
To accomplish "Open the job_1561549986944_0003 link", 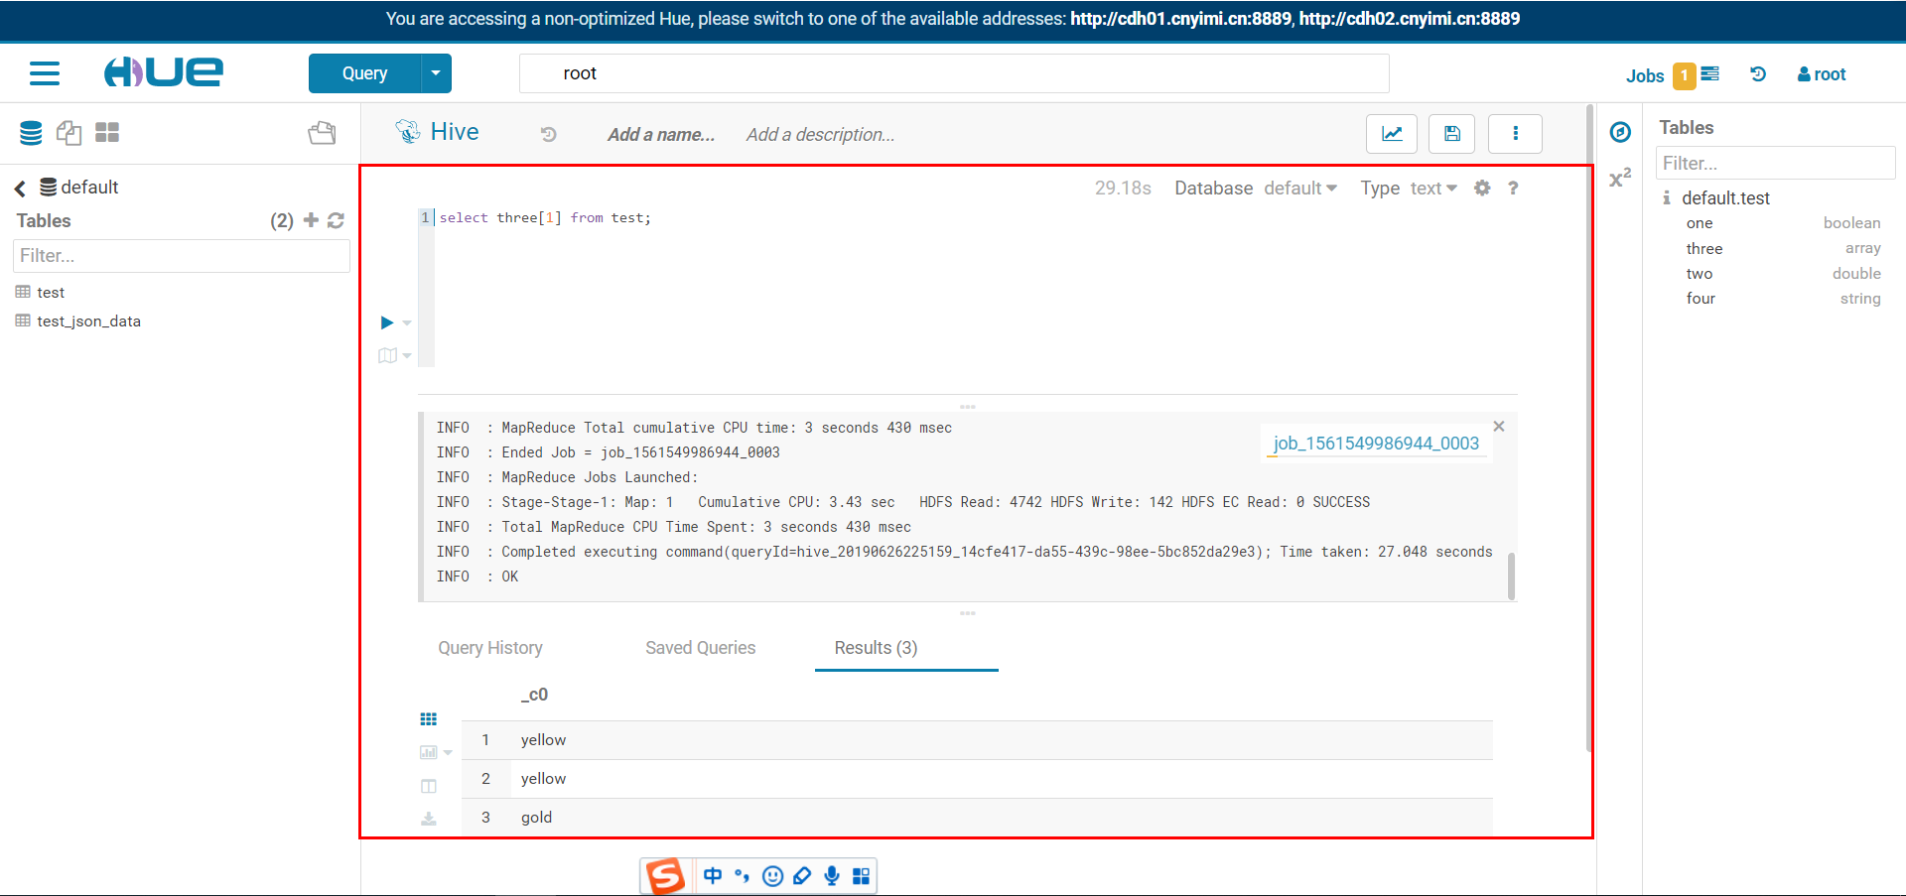I will pos(1375,444).
